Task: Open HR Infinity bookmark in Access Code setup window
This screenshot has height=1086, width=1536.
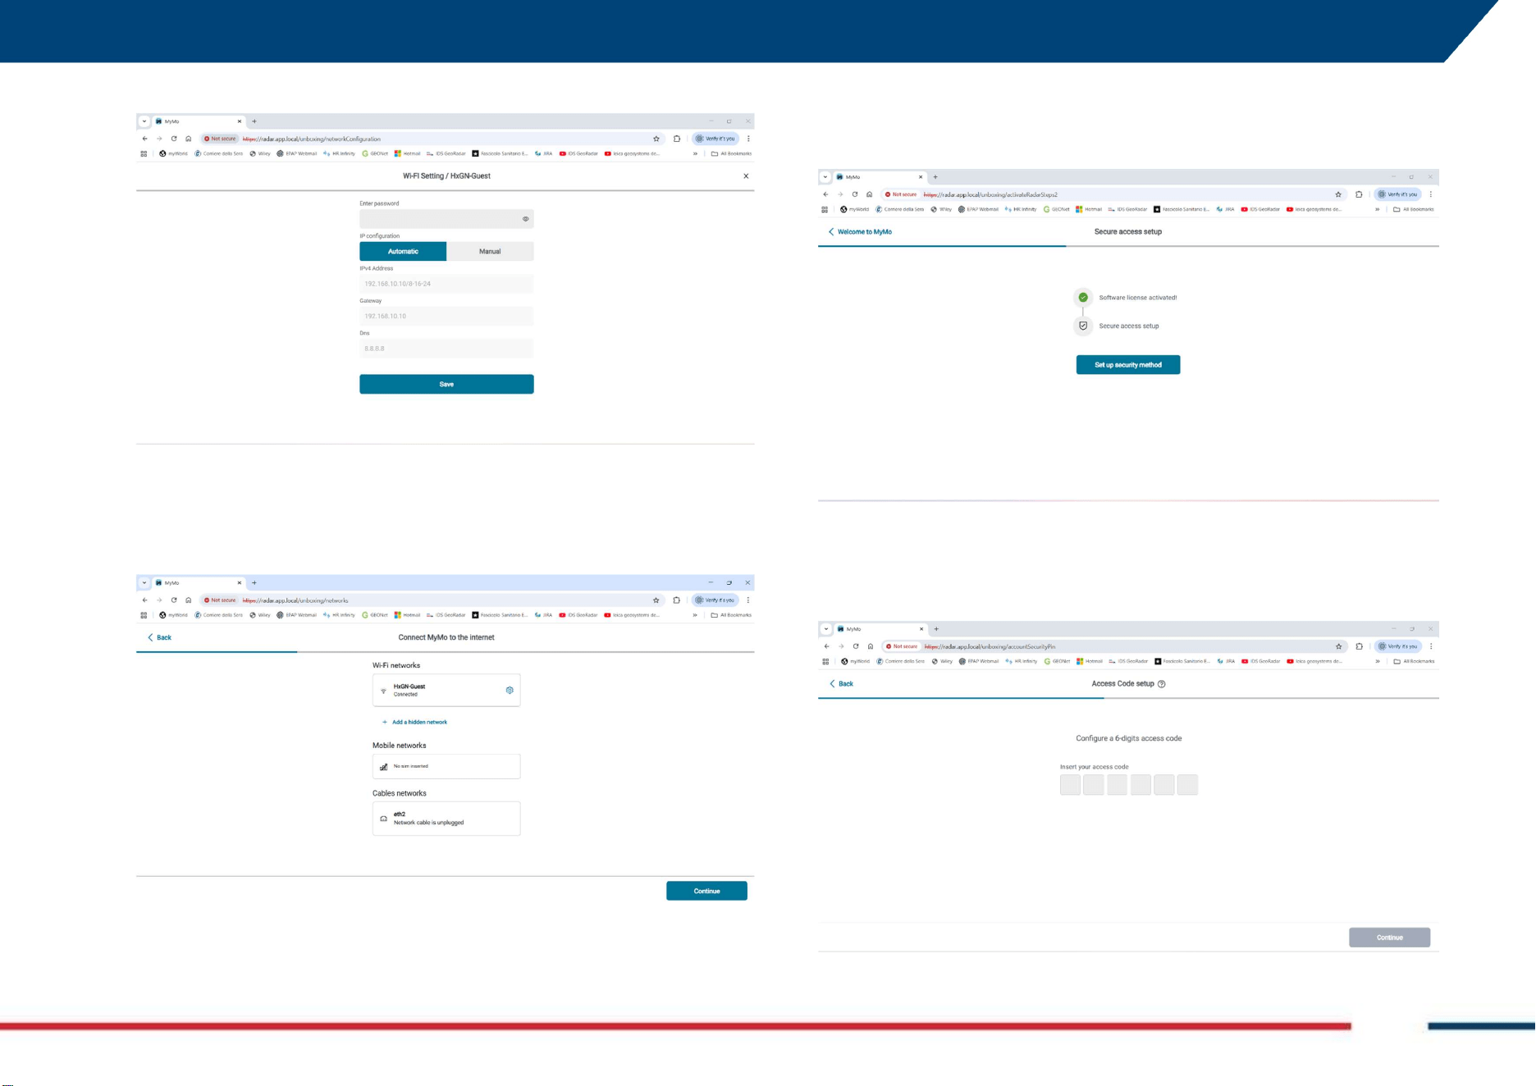Action: 1022,661
